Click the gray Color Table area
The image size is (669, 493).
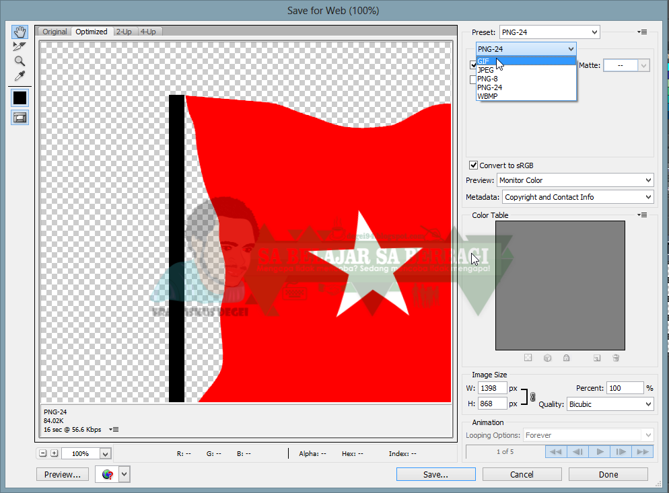tap(560, 285)
